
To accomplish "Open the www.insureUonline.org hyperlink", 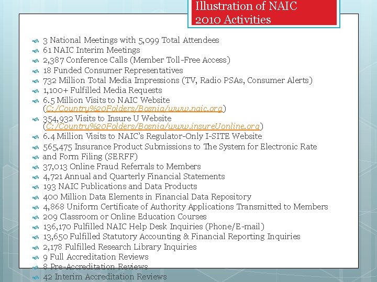I will pyautogui.click(x=153, y=126).
